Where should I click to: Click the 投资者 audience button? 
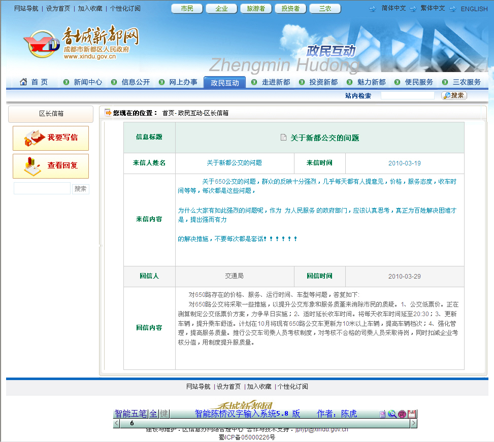click(x=290, y=9)
